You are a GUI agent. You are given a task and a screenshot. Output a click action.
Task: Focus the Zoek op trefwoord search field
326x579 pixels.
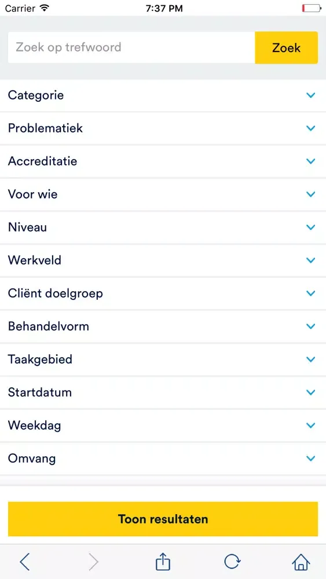[x=131, y=47]
